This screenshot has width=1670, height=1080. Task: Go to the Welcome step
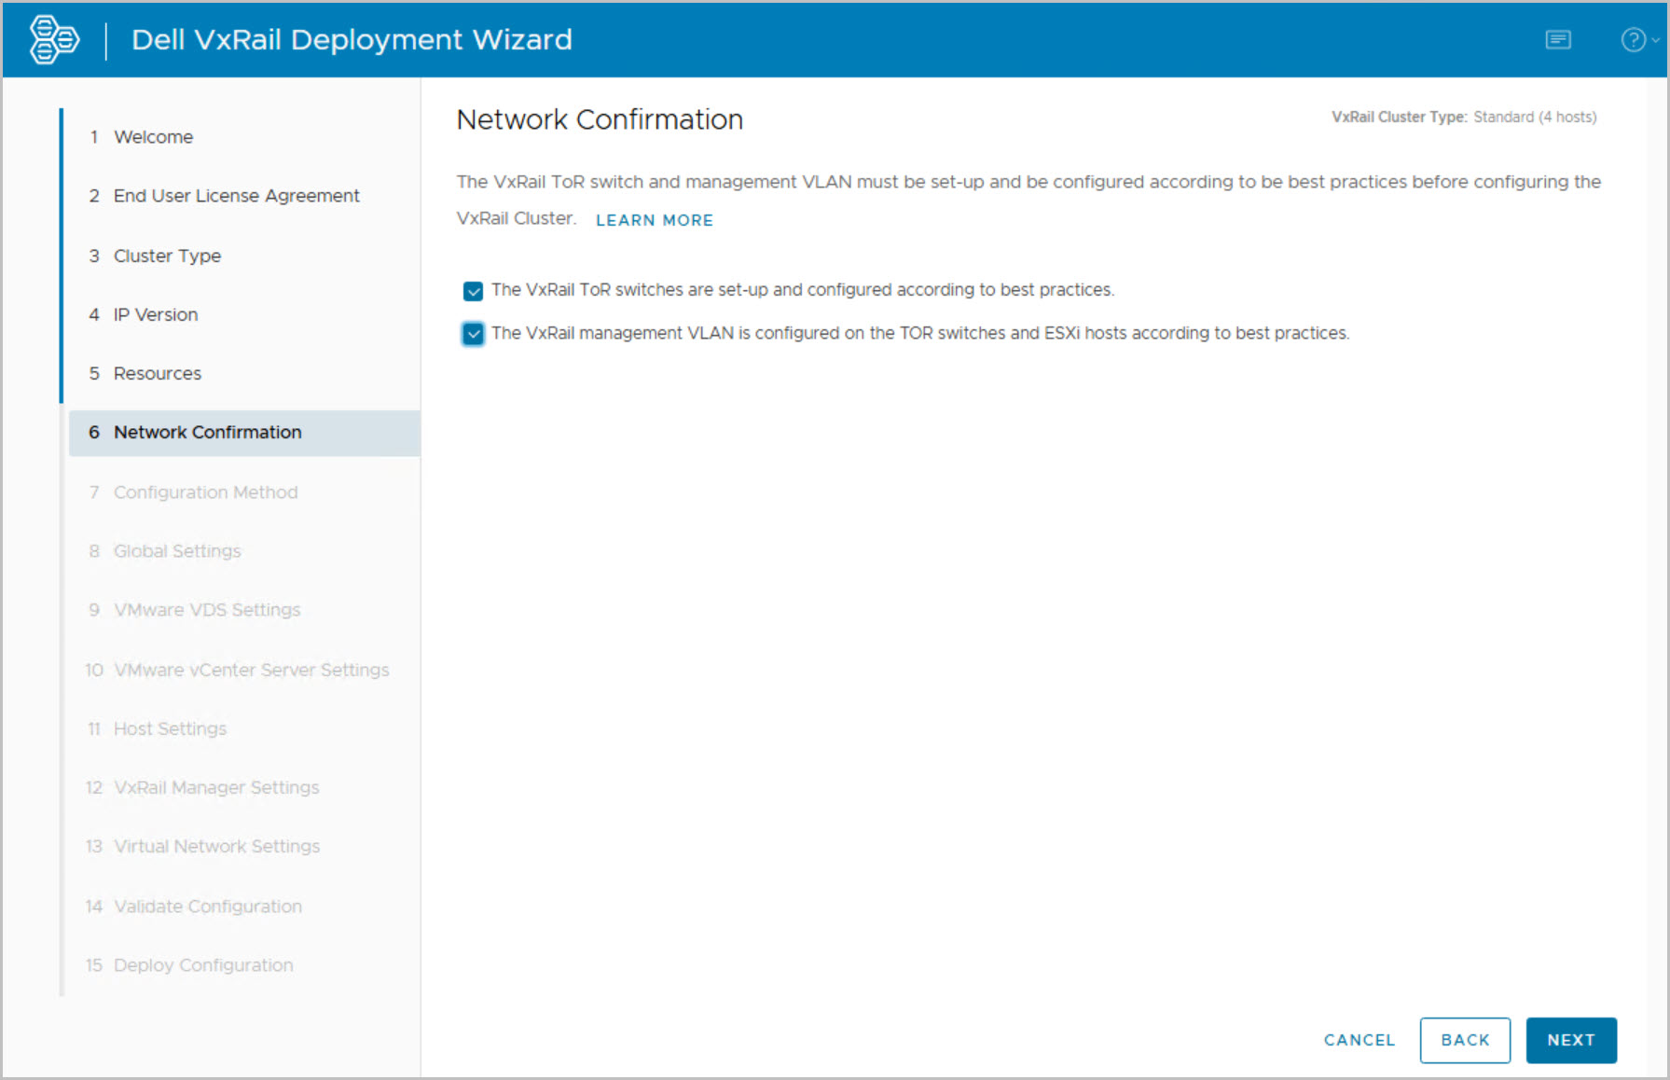[x=153, y=137]
